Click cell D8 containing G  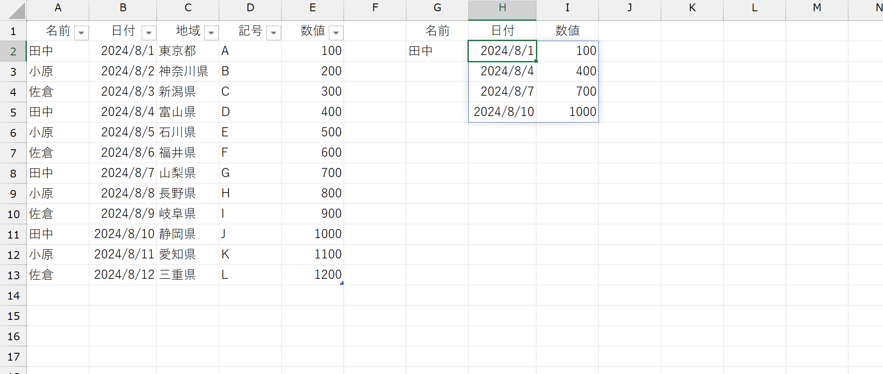click(x=250, y=173)
